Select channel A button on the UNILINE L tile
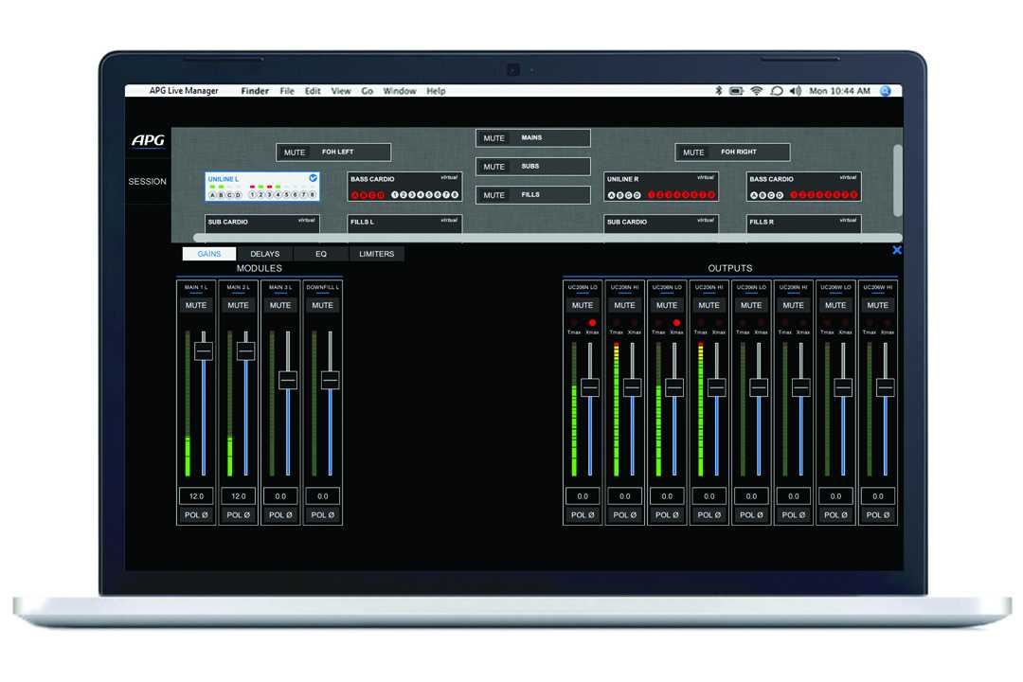Screen dimensions: 1023x682 tap(212, 195)
